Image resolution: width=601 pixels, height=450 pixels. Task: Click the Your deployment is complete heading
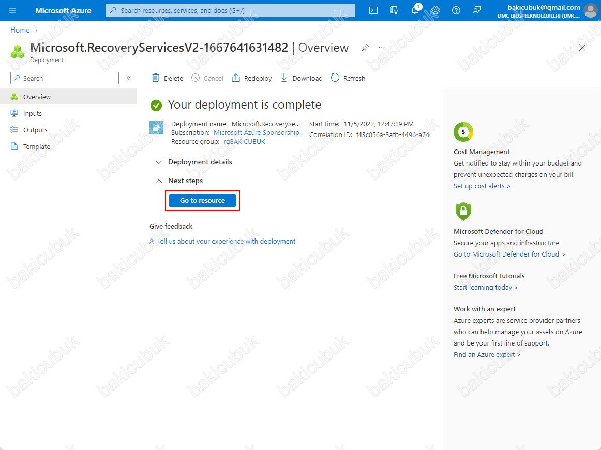click(x=245, y=104)
